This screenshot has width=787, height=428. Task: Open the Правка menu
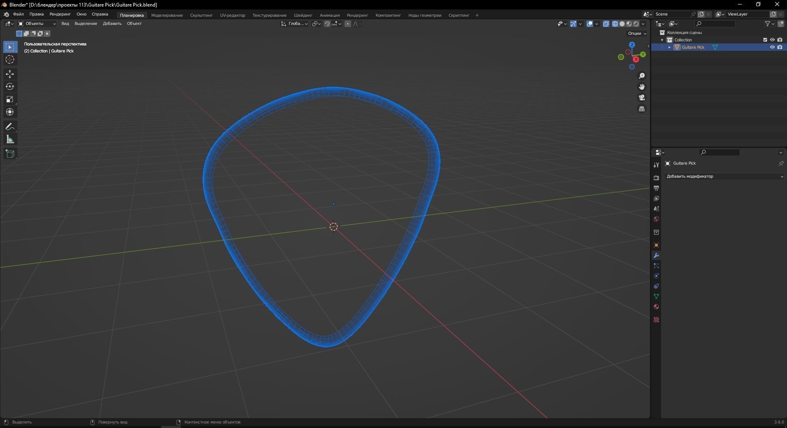[36, 14]
